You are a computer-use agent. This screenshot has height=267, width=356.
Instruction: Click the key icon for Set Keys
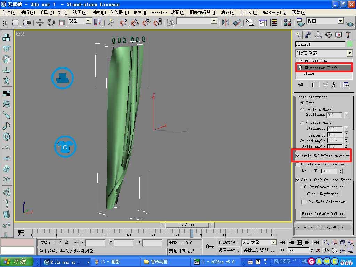click(x=210, y=246)
